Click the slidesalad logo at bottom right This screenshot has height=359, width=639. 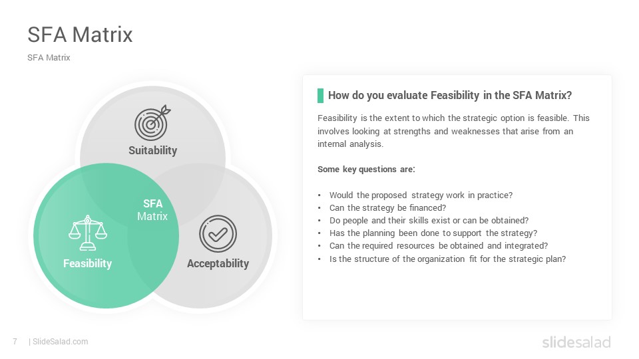576,342
